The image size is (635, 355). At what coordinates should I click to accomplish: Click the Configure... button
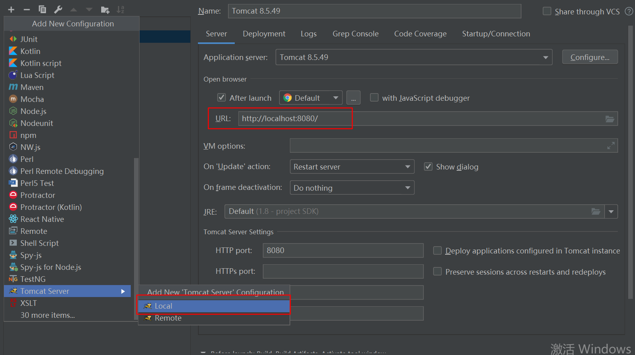click(590, 57)
